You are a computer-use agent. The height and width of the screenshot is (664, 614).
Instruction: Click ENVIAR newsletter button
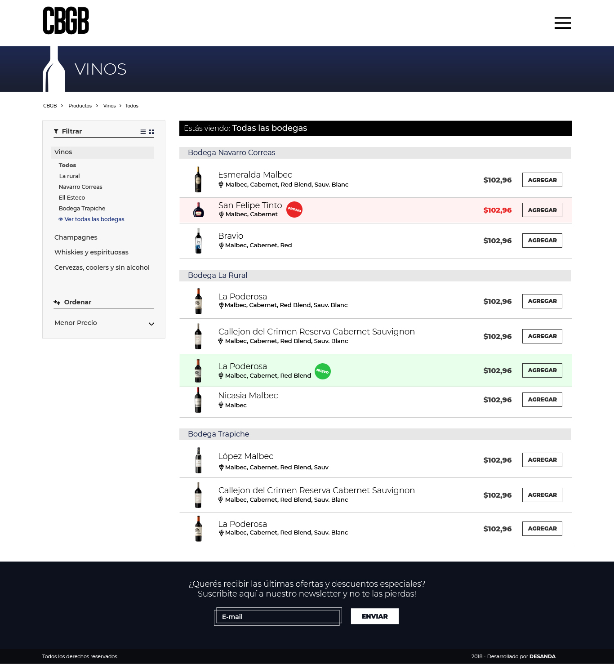(375, 616)
